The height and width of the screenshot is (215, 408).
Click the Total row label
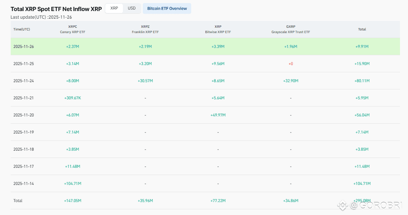[18, 201]
